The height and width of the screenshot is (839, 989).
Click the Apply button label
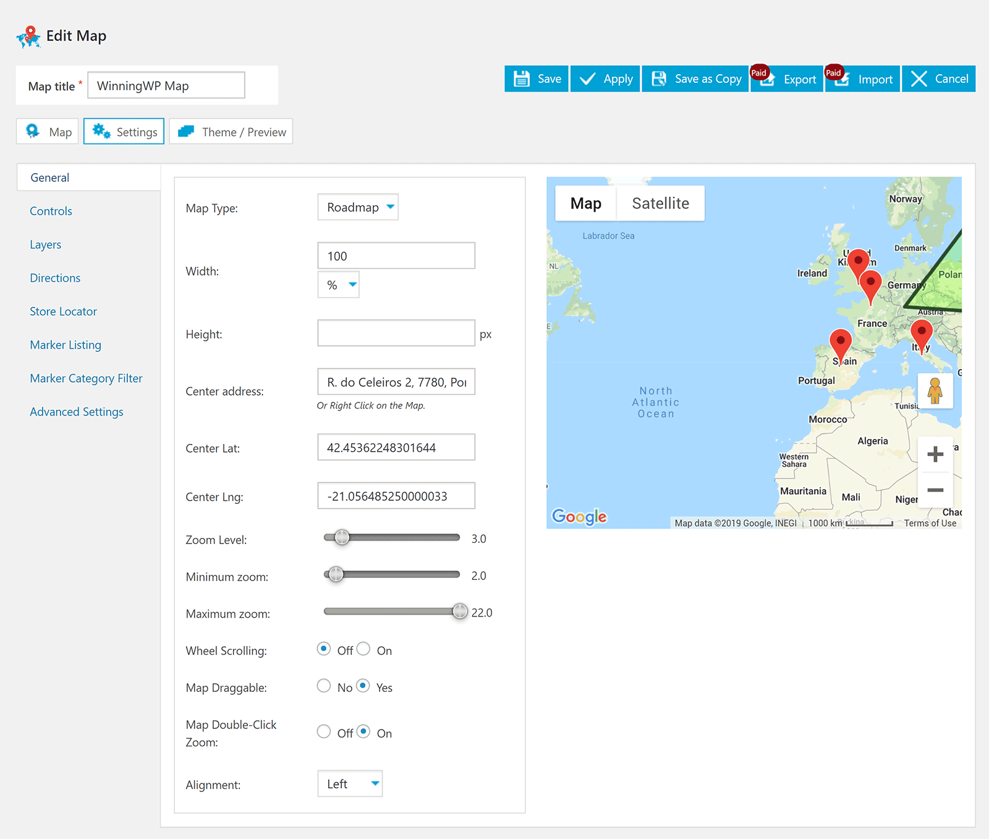pyautogui.click(x=618, y=79)
